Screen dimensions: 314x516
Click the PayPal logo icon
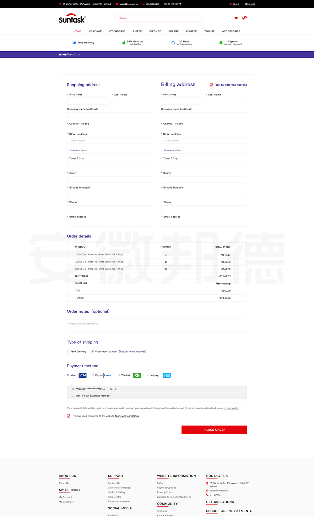point(108,375)
